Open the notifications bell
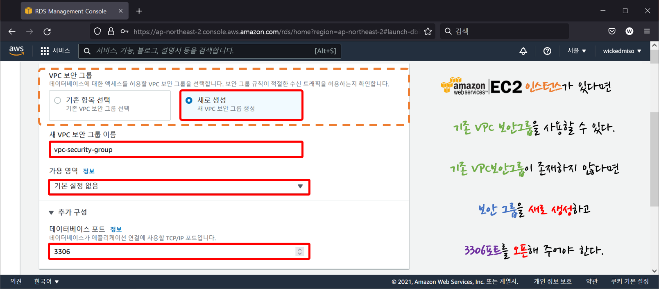Viewport: 659px width, 289px height. click(x=523, y=51)
